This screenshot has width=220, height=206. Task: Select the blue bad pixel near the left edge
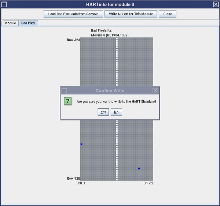tap(81, 145)
